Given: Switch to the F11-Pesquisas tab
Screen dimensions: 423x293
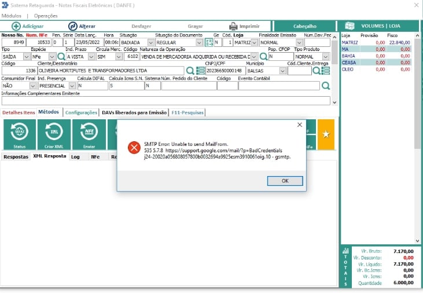Looking at the screenshot, I should tap(187, 112).
